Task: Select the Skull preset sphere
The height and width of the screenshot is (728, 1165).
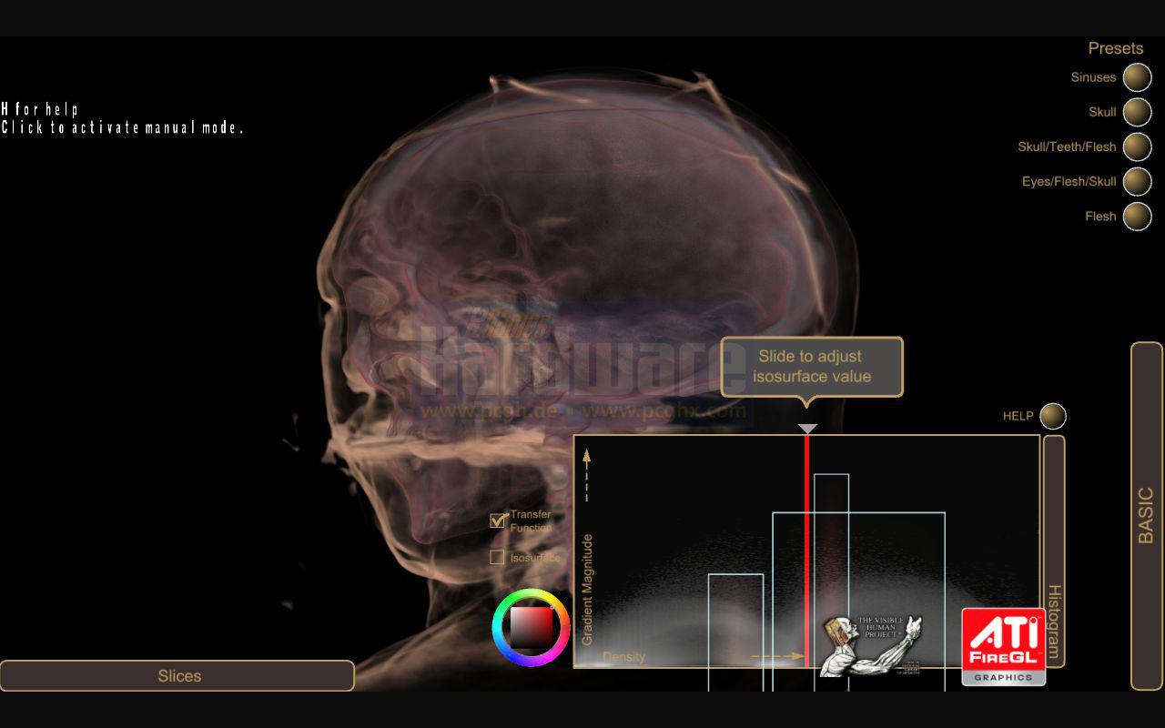Action: [x=1137, y=112]
